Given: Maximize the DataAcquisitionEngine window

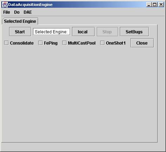Looking at the screenshot, I should point(155,5).
